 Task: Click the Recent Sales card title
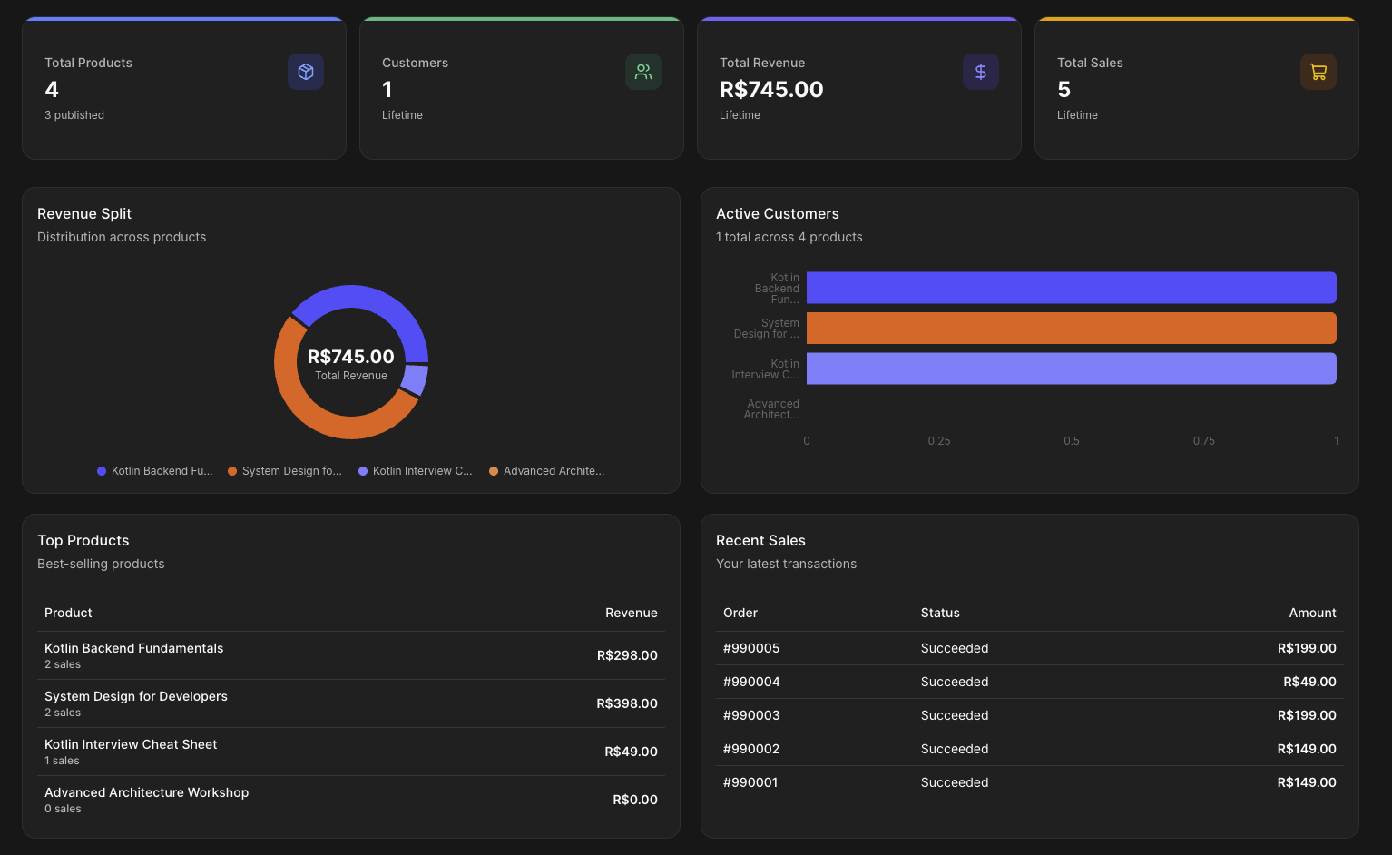click(760, 540)
